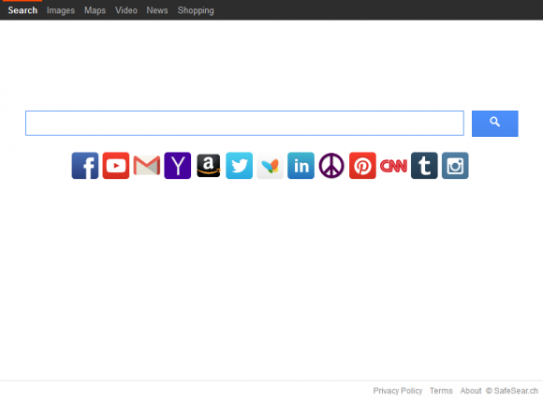543x401 pixels.
Task: Switch to the Images tab
Action: [x=61, y=10]
